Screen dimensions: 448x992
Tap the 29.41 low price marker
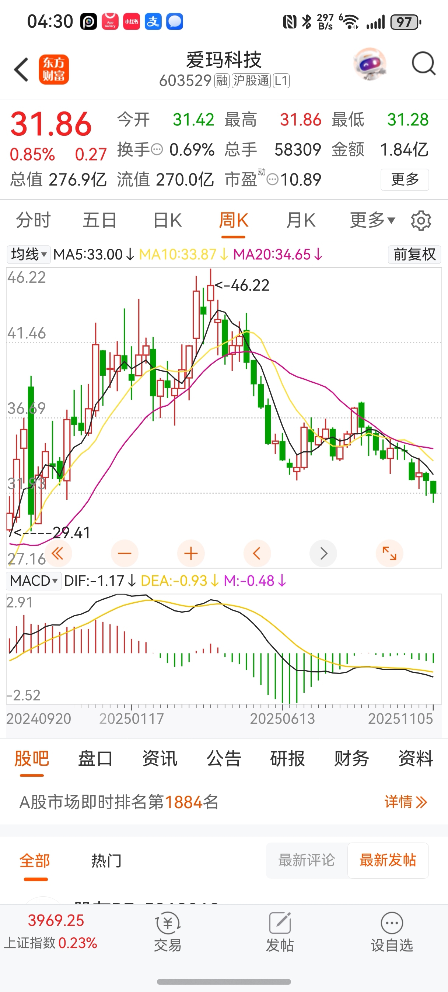click(x=52, y=533)
